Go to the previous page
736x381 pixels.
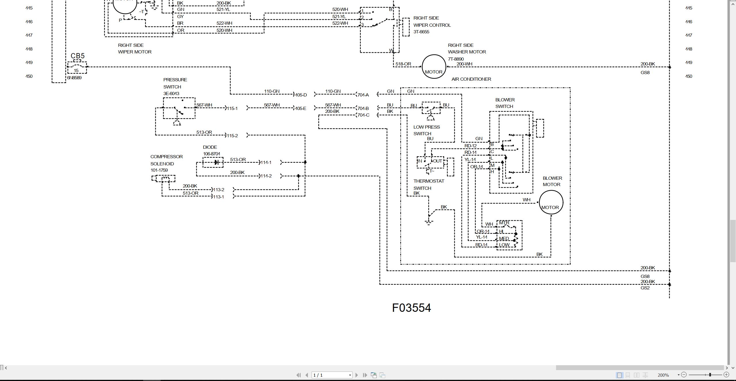pos(307,375)
